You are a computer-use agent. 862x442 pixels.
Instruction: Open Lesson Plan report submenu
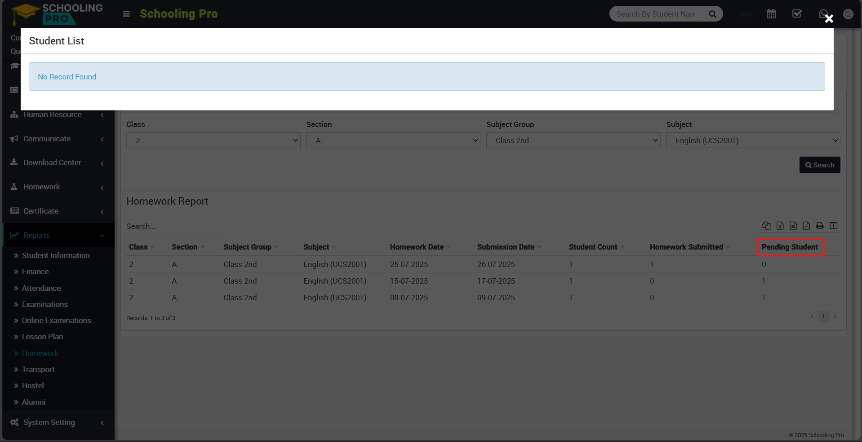(43, 337)
